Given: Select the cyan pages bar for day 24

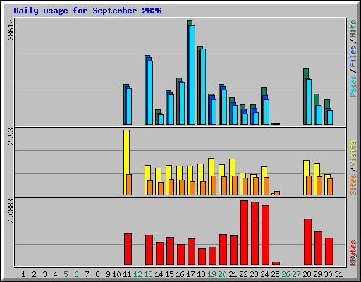Looking at the screenshot, I should pos(267,112).
